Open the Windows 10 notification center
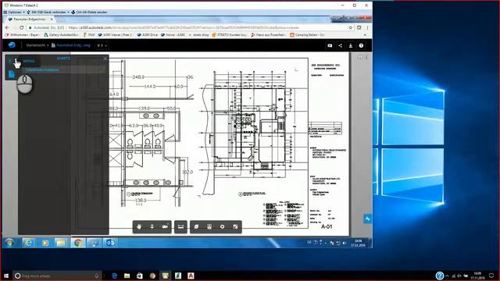Image resolution: width=500 pixels, height=281 pixels. pyautogui.click(x=491, y=276)
